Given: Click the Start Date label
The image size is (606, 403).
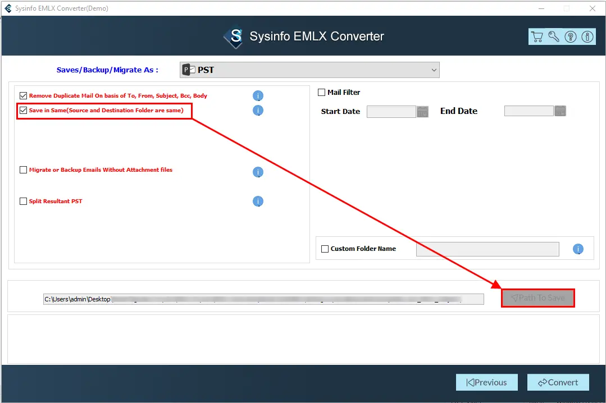Looking at the screenshot, I should (x=340, y=111).
